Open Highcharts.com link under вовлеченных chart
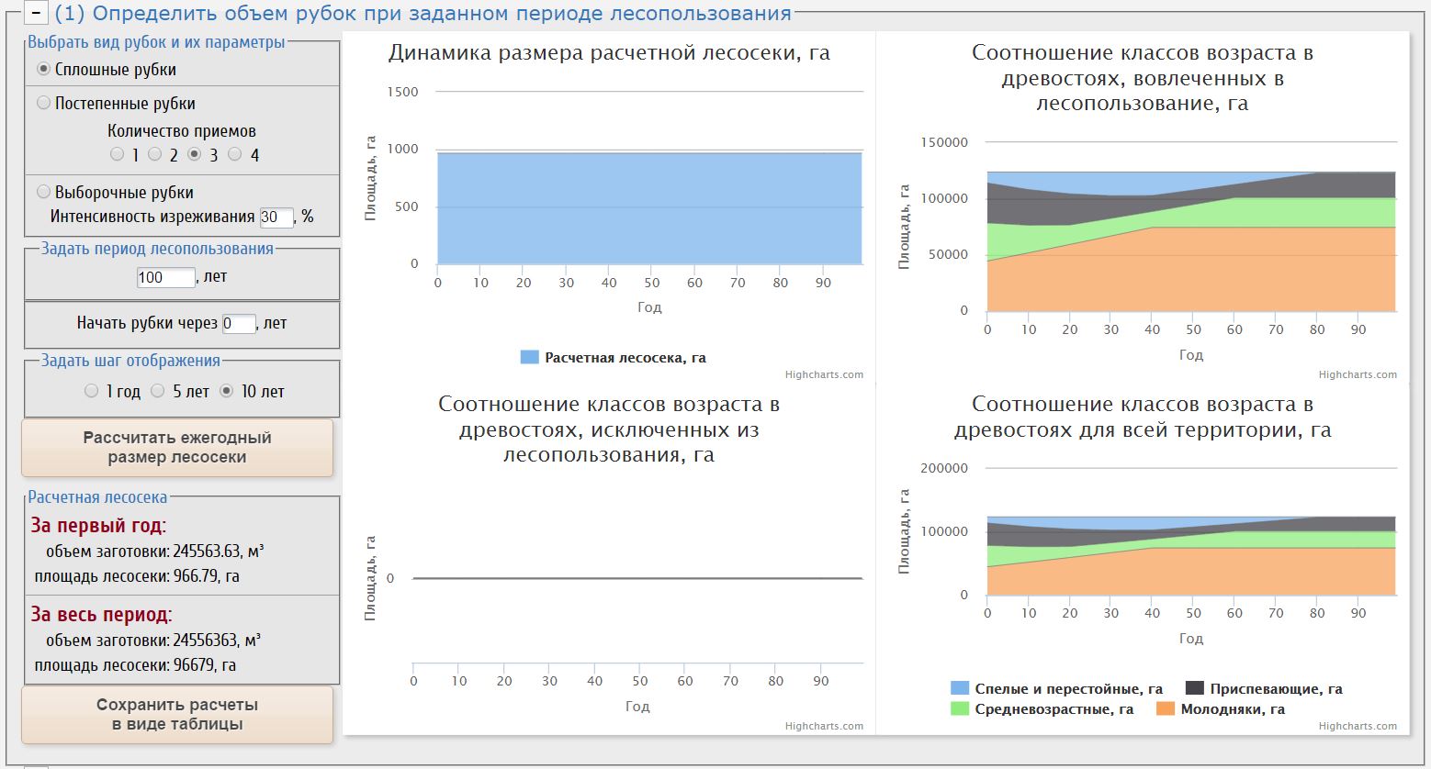1431x769 pixels. pos(1358,374)
